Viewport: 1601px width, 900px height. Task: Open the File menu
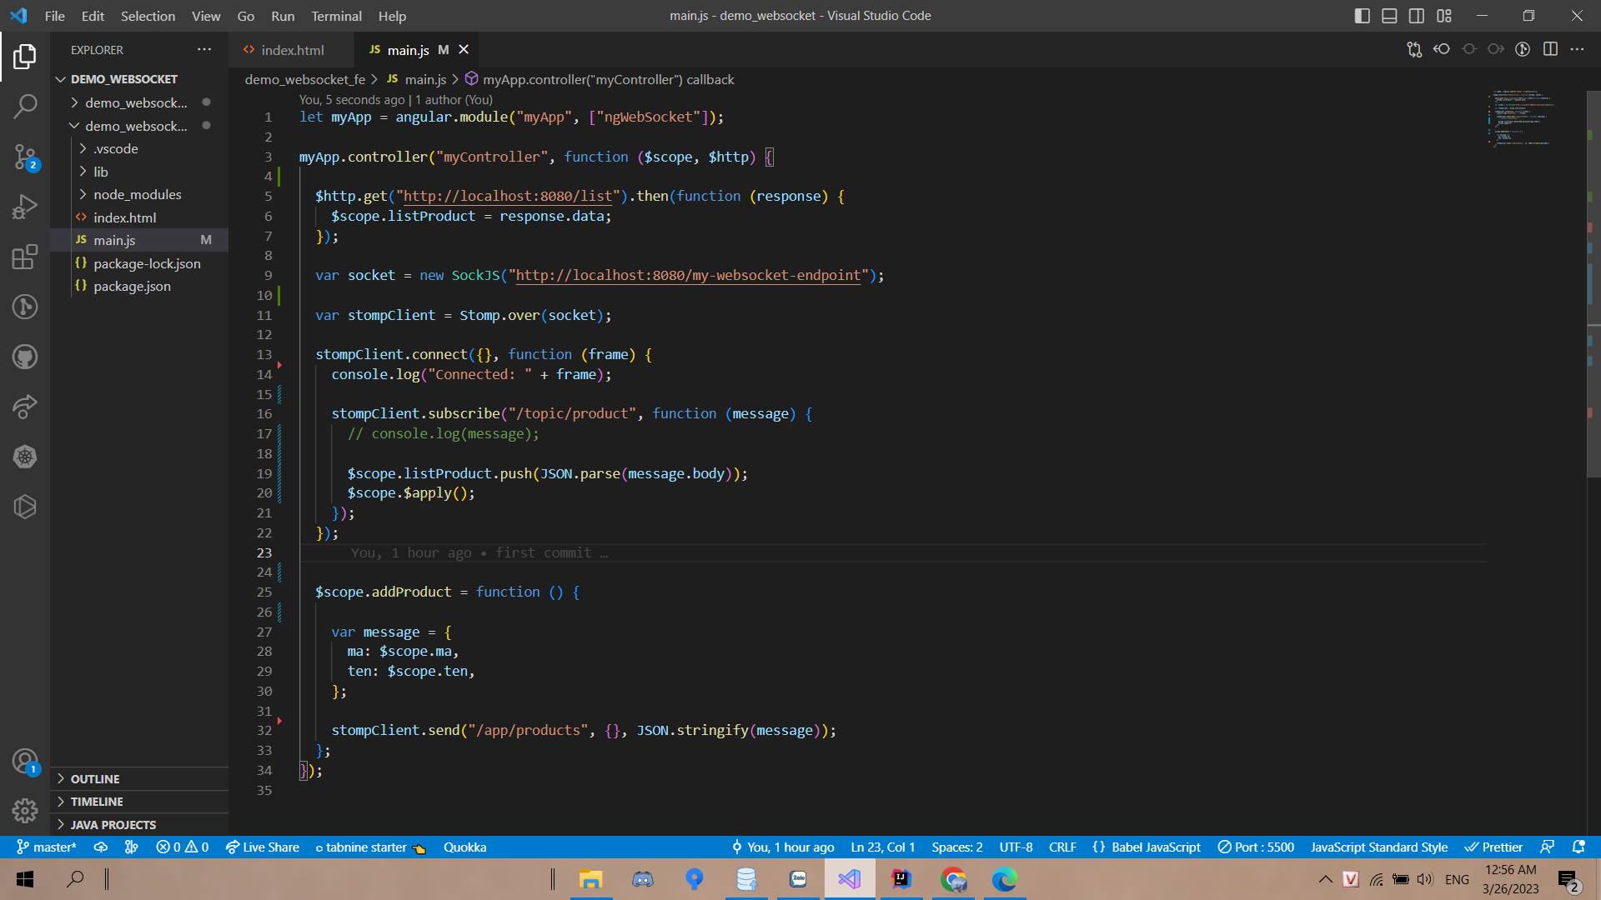[54, 16]
